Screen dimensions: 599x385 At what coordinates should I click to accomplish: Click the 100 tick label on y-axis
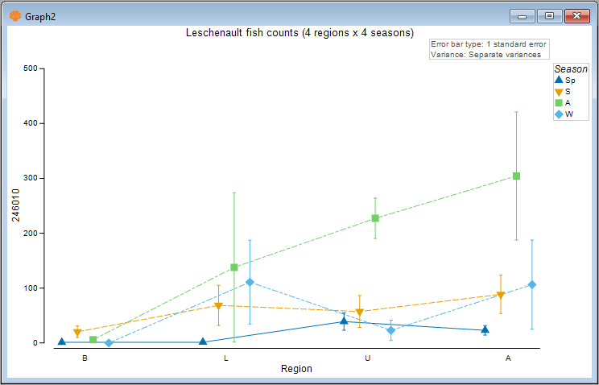(x=31, y=288)
